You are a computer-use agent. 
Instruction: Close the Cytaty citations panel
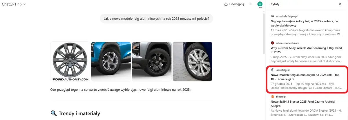point(340,4)
